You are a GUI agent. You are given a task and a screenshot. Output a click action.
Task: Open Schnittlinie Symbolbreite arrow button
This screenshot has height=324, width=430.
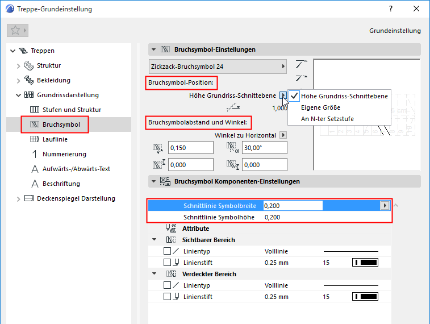(385, 205)
